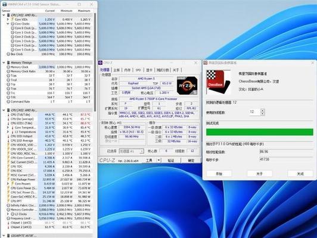This screenshot has width=317, height=238.
Task: Click the 验证 button in CPU-Z
Action: 171,160
